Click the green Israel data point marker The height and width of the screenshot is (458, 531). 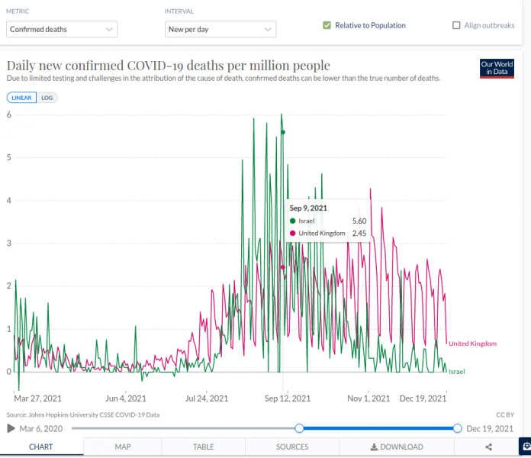click(283, 132)
